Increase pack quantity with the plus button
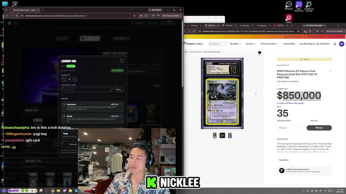346x194 pixels. pos(75,79)
